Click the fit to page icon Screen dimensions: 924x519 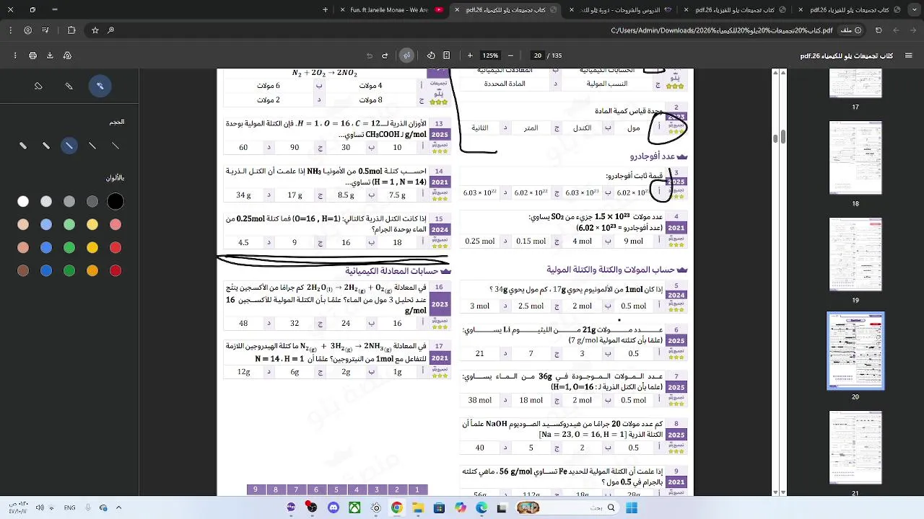tap(446, 56)
